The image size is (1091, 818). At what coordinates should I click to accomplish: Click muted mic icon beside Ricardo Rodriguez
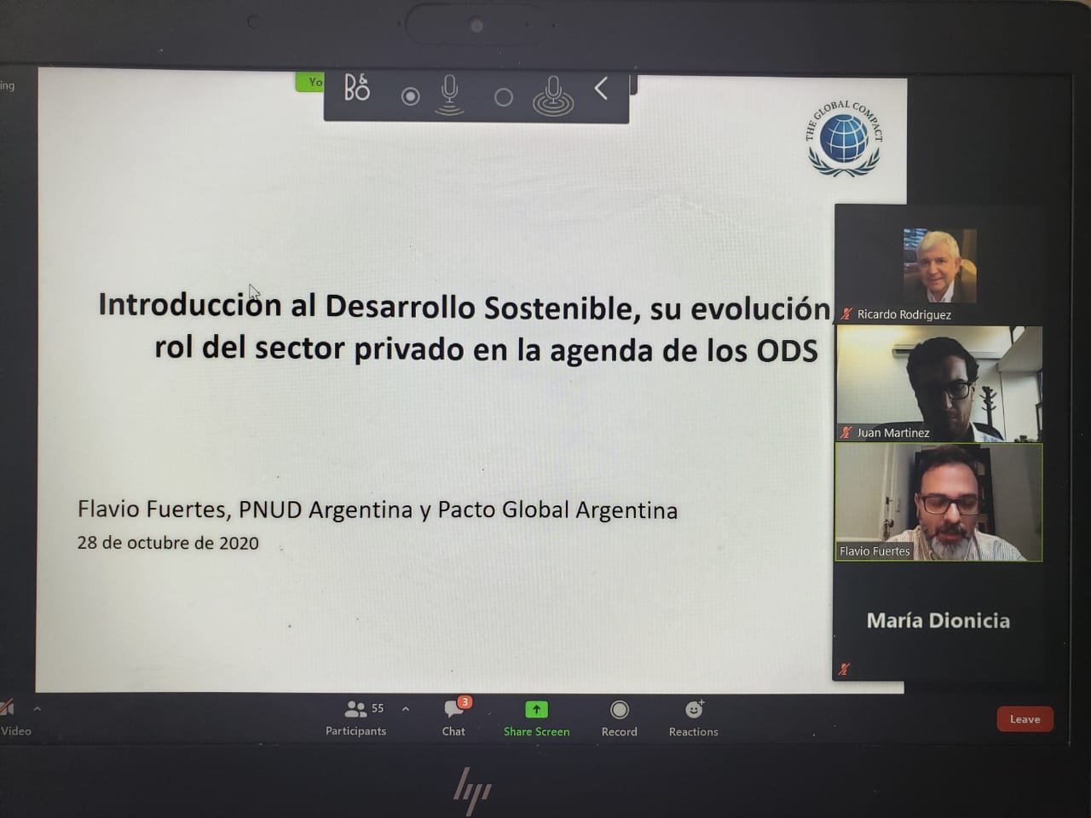(x=846, y=314)
